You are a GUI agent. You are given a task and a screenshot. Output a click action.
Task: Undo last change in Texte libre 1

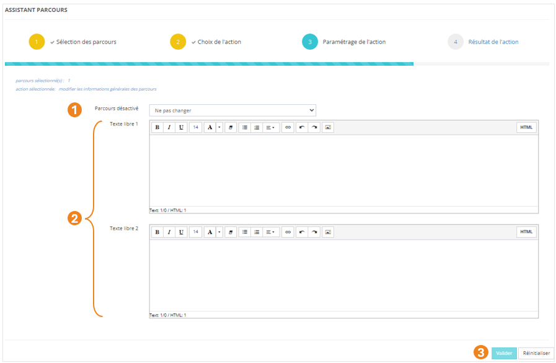tap(302, 127)
